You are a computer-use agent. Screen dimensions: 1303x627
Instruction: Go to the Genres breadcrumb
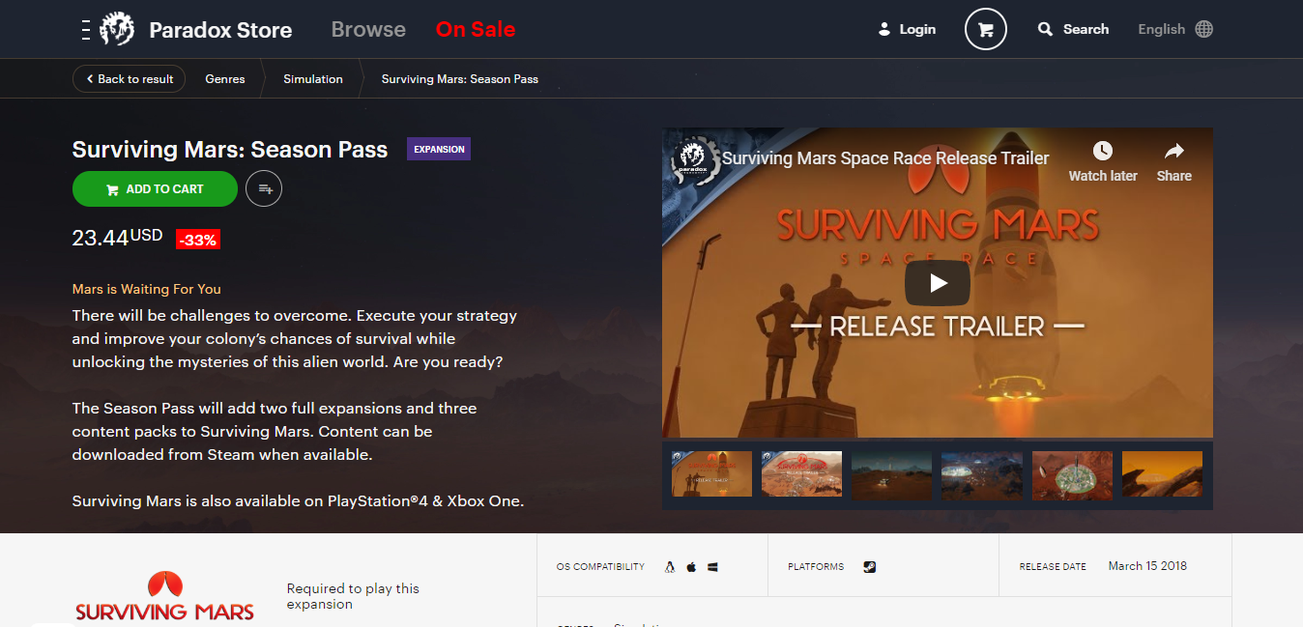click(x=225, y=79)
